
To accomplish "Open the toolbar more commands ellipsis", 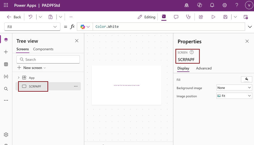I will [x=71, y=17].
